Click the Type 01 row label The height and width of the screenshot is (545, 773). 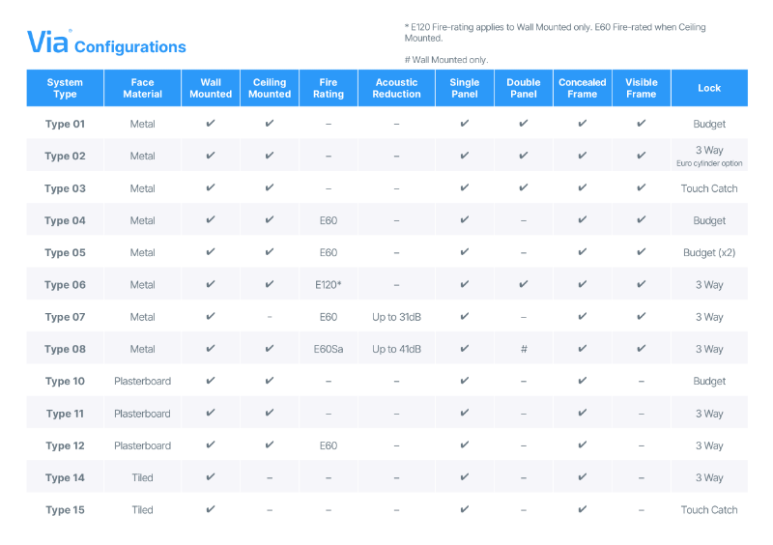(65, 124)
